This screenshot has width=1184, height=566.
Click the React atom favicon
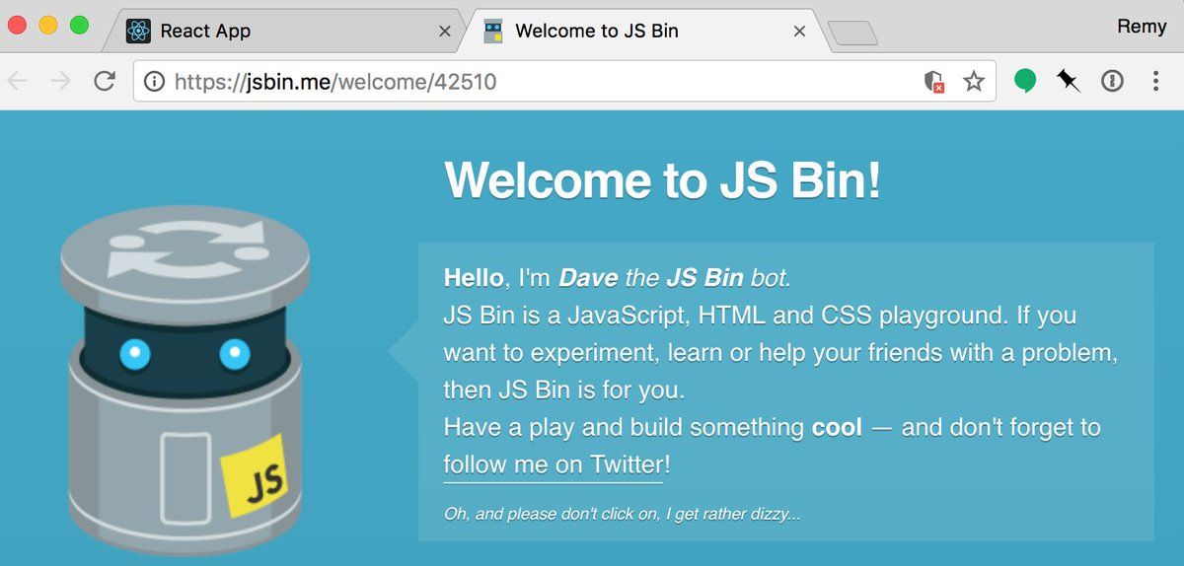tap(138, 32)
